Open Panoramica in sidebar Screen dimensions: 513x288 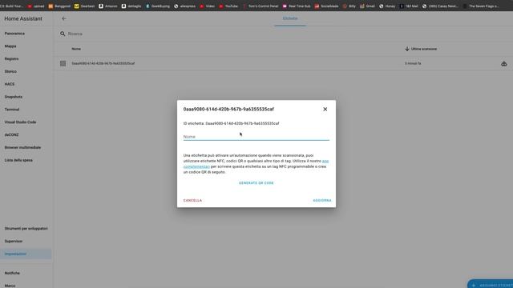[x=14, y=34]
